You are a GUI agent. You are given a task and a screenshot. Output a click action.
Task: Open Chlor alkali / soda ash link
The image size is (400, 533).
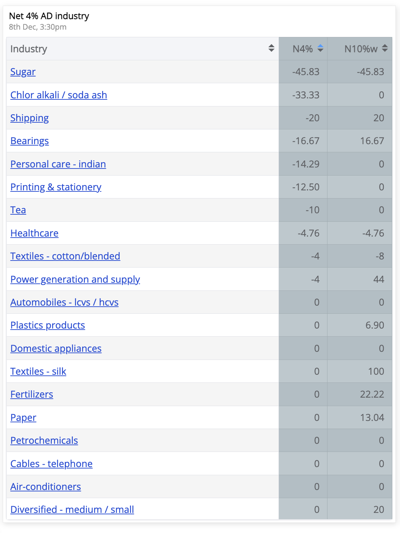[x=59, y=95]
